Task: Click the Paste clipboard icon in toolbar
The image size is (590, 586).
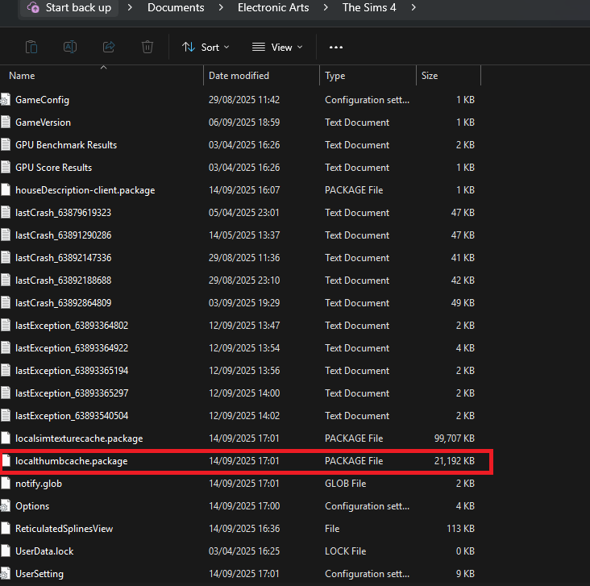Action: (31, 47)
